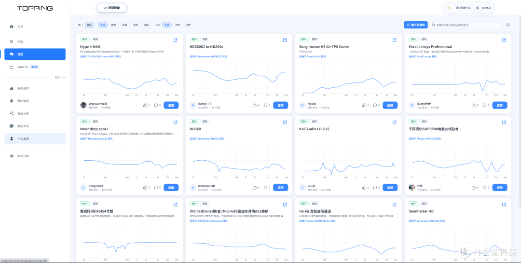Open 适用于 THIEAUDIO Hype 4 MKII 耳机 link
Image resolution: width=521 pixels, height=263 pixels.
coord(100,56)
